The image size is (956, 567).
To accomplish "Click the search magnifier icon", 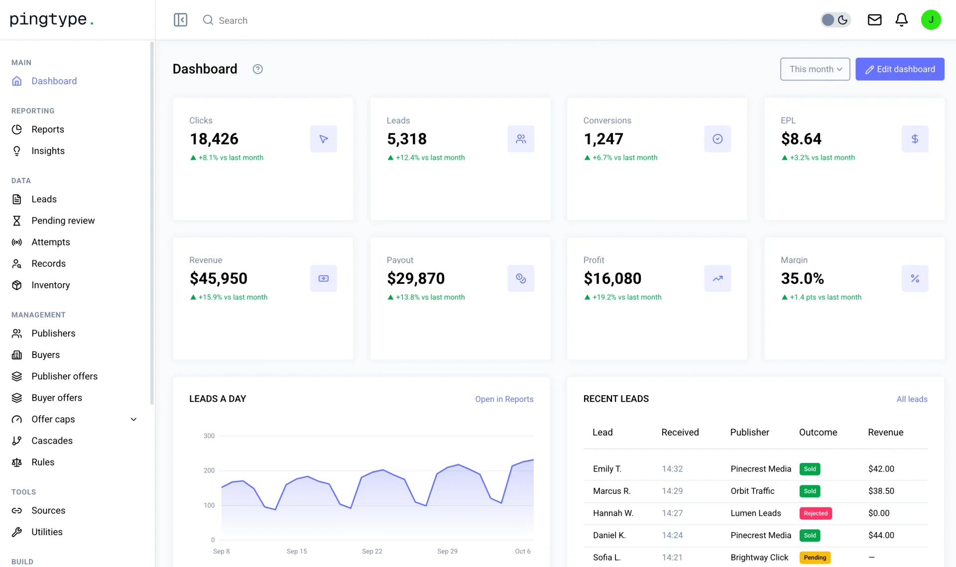I will click(208, 20).
